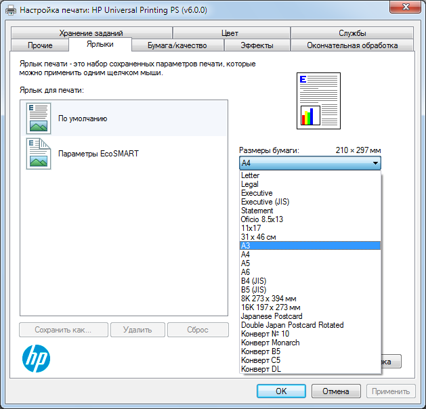426x409 pixels.
Task: Select Конверт DL size
Action: coord(310,369)
